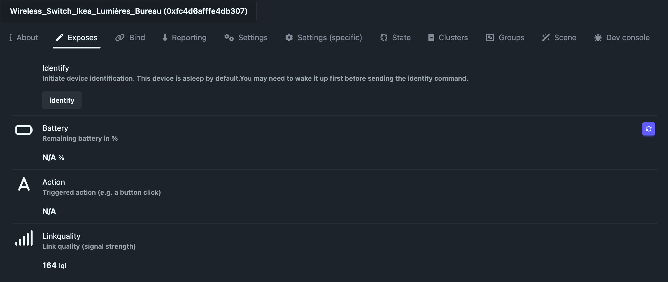
Task: Click the bug icon for Dev console
Action: 598,37
